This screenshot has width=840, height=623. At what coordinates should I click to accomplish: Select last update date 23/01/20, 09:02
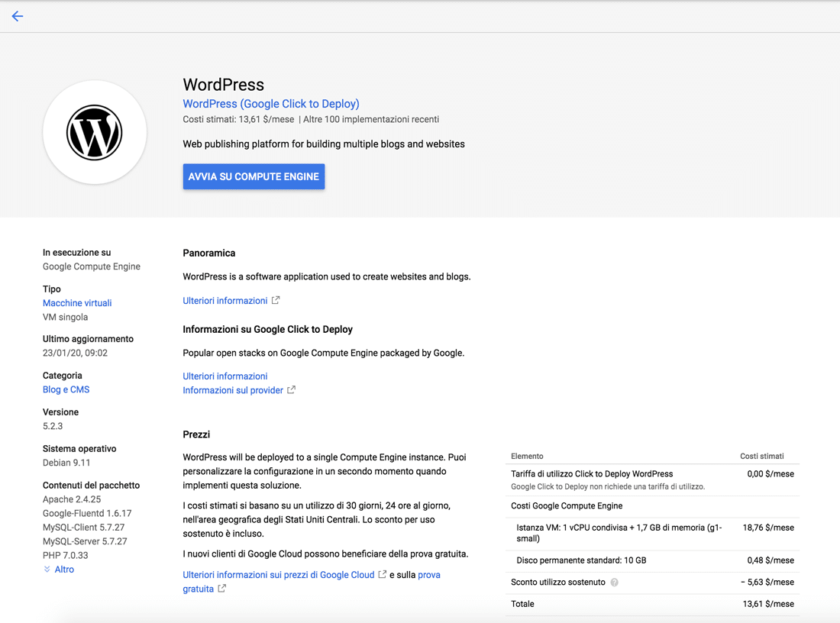pos(75,353)
